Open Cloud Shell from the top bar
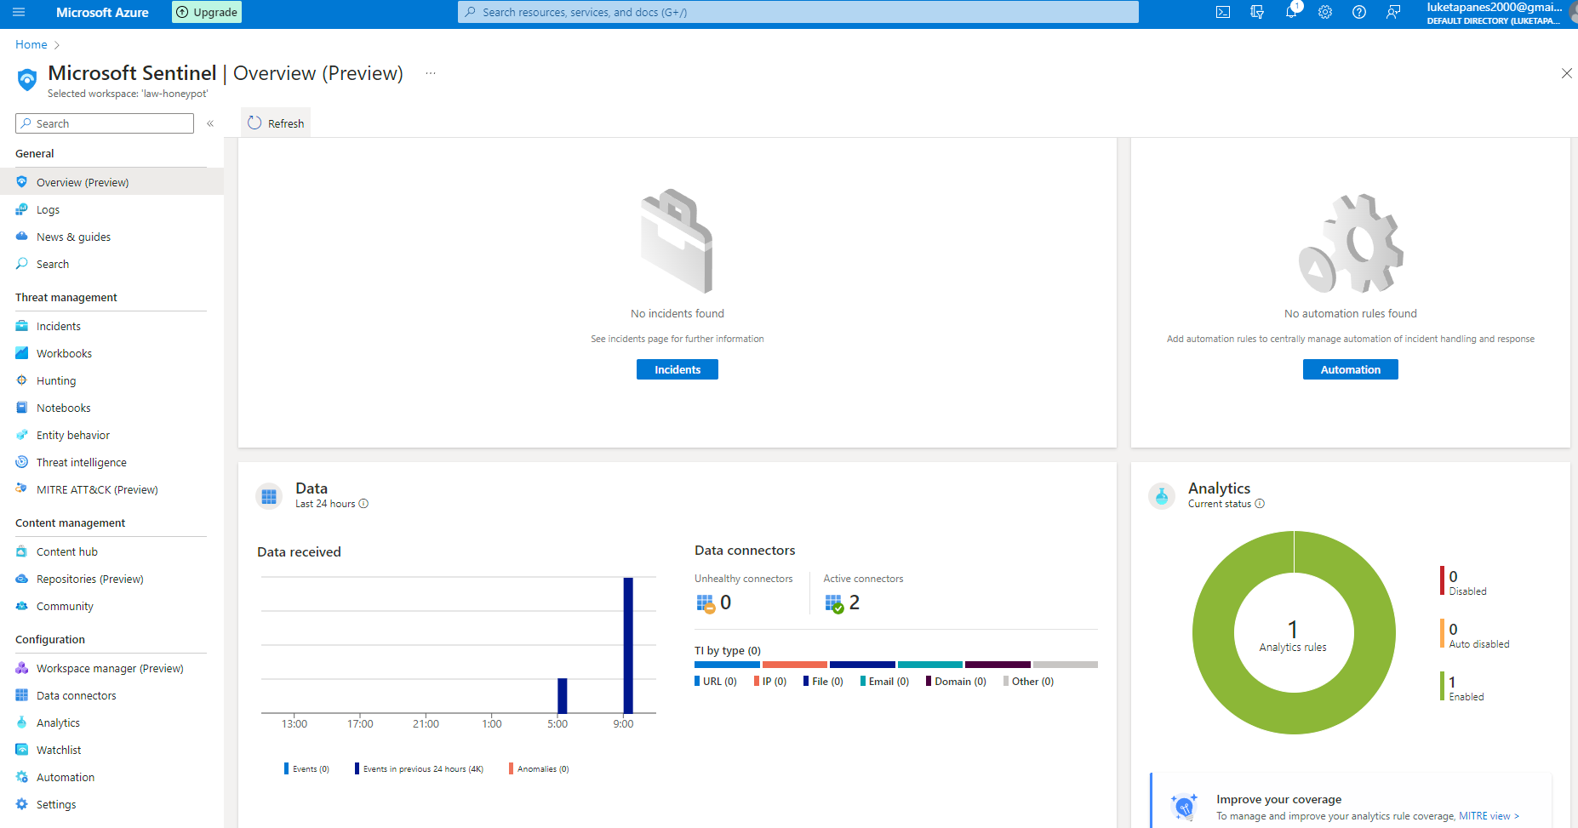1578x828 pixels. point(1223,12)
